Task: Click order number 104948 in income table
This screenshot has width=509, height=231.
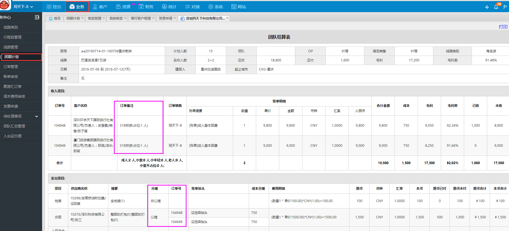Action: pos(60,126)
